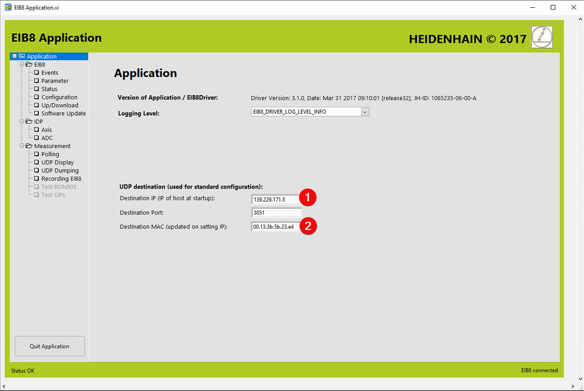This screenshot has width=584, height=391.
Task: Open the Status tree item
Action: pos(49,89)
